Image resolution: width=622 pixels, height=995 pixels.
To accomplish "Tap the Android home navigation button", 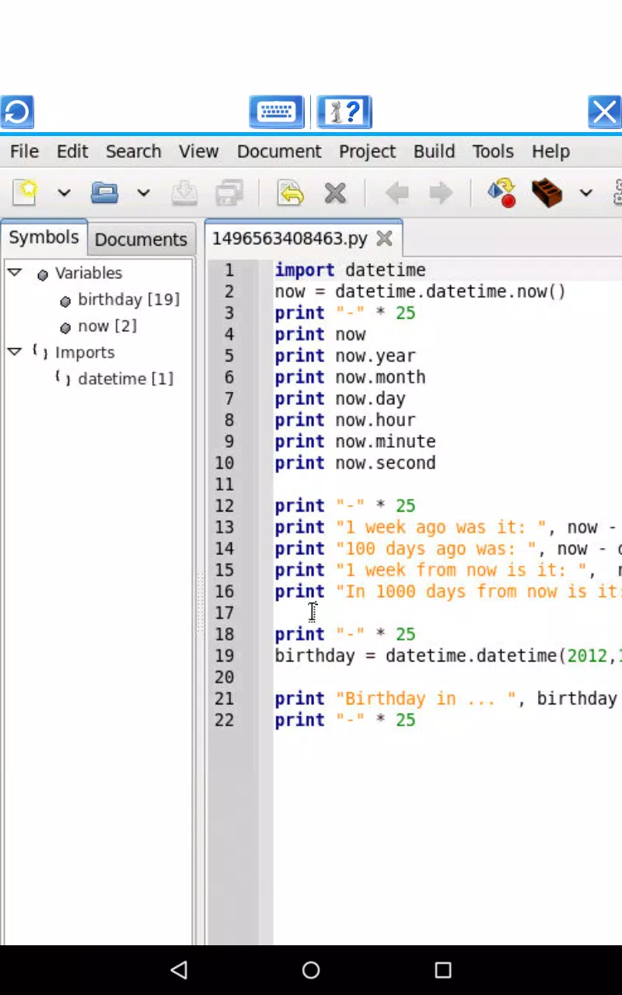I will pos(311,969).
